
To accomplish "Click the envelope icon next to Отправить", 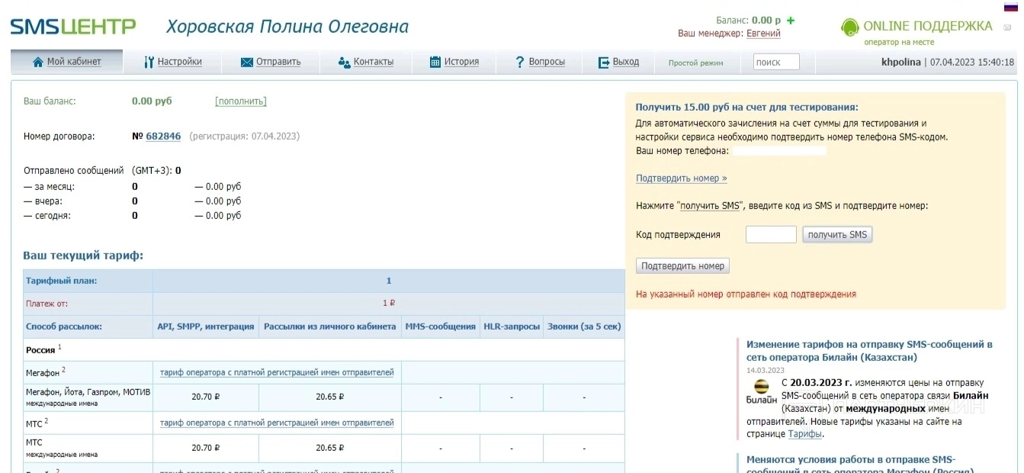I will pos(246,63).
